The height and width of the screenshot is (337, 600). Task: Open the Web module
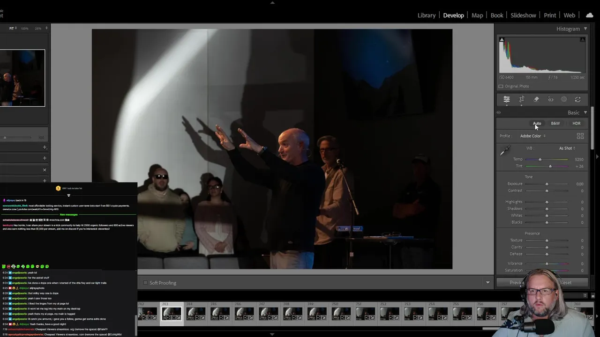[569, 15]
